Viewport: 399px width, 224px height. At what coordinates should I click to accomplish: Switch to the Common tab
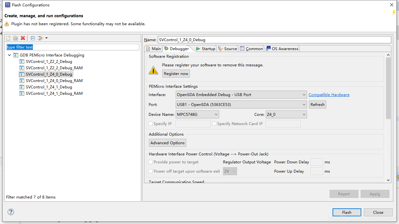[x=251, y=49]
